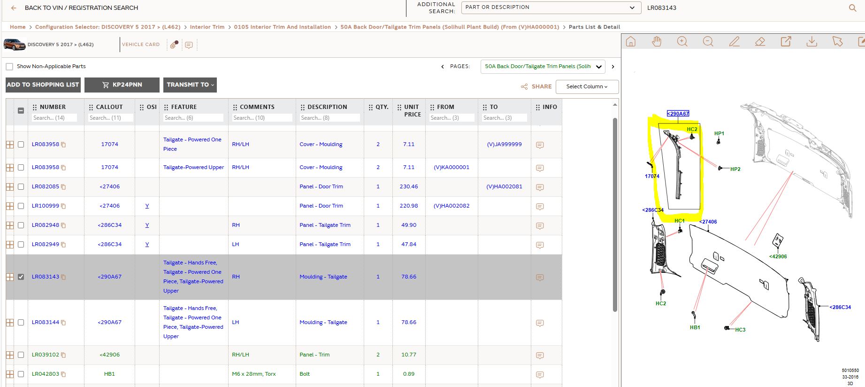This screenshot has width=865, height=387.
Task: Open the Select Column dropdown
Action: coord(587,86)
